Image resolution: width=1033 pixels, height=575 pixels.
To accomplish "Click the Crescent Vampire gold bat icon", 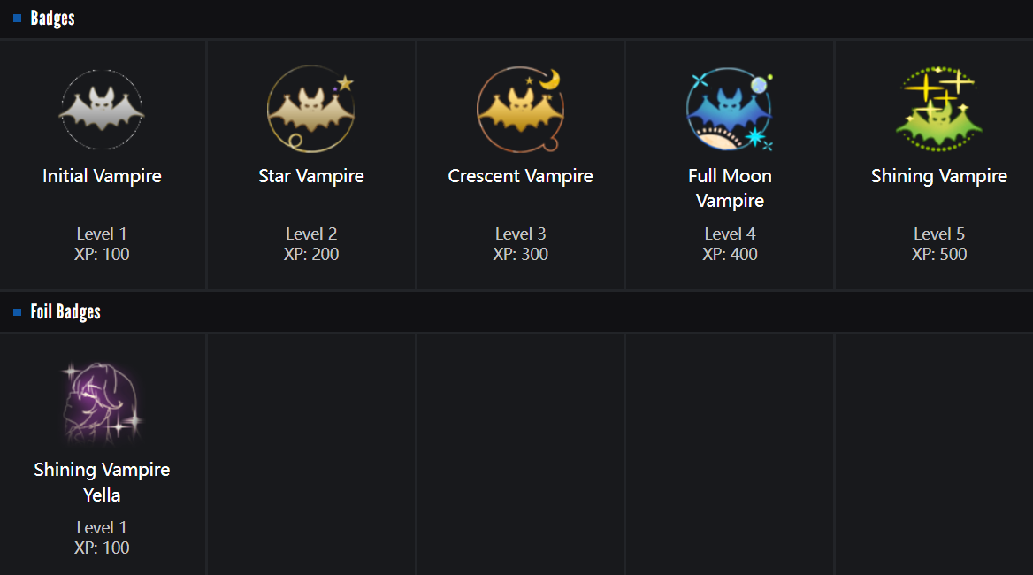I will 520,111.
